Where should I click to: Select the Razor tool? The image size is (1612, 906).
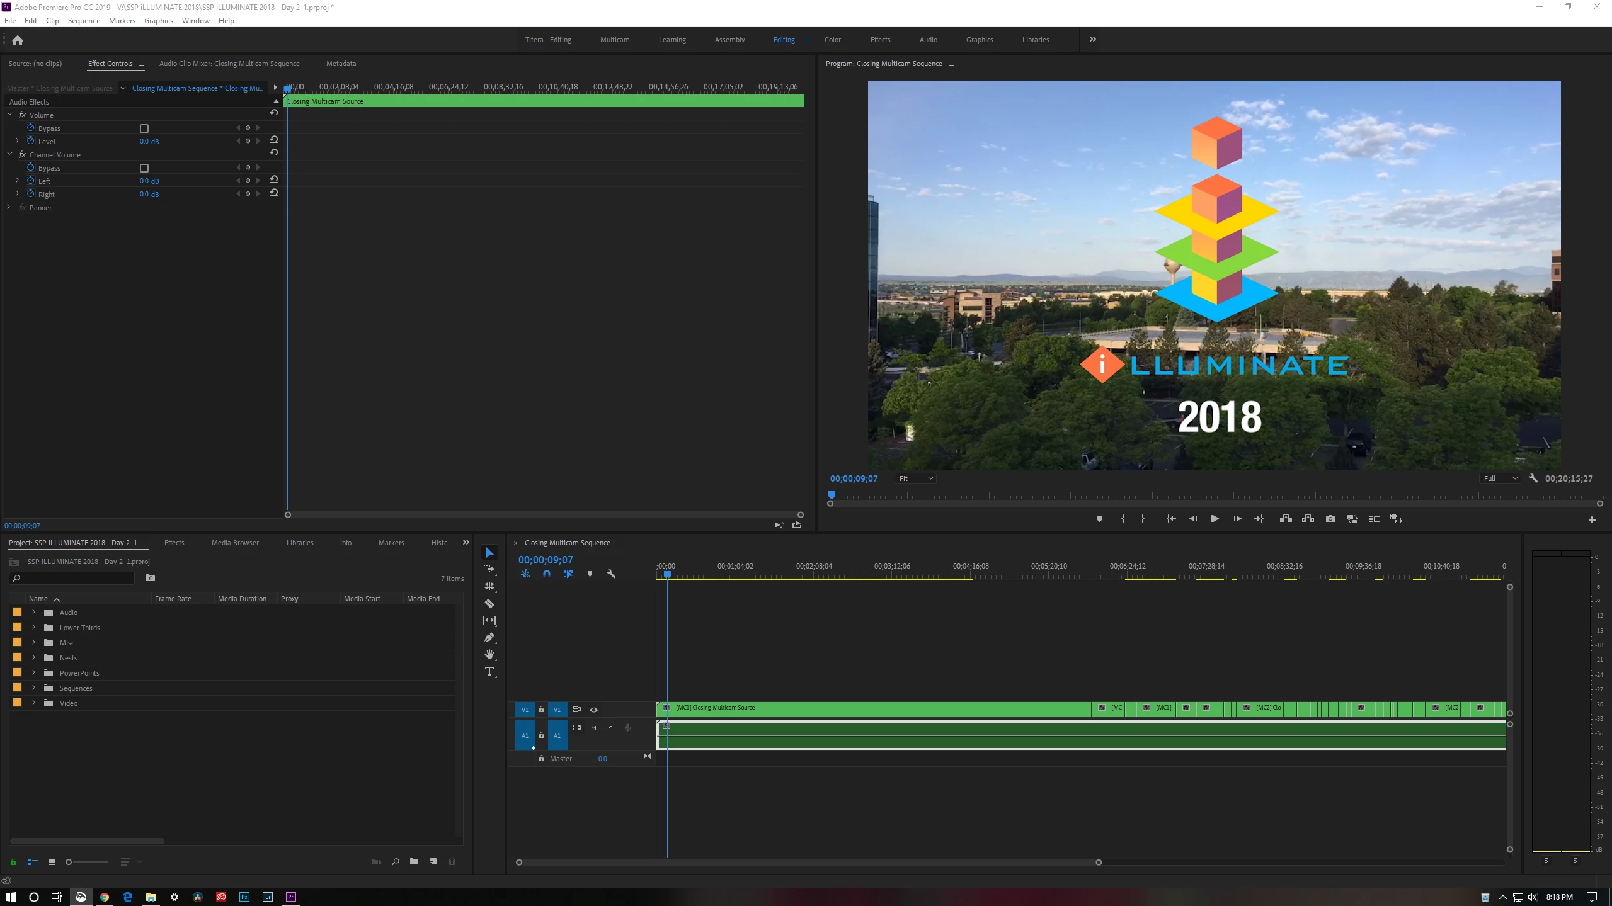pyautogui.click(x=489, y=603)
